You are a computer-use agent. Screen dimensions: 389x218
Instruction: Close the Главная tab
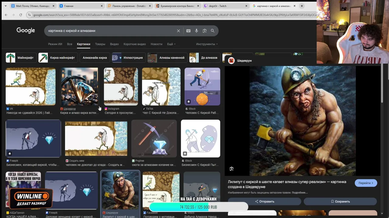point(102,6)
